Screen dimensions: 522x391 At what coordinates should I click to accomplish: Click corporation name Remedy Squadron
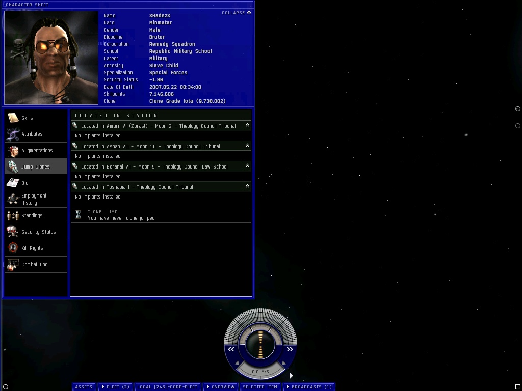[172, 44]
